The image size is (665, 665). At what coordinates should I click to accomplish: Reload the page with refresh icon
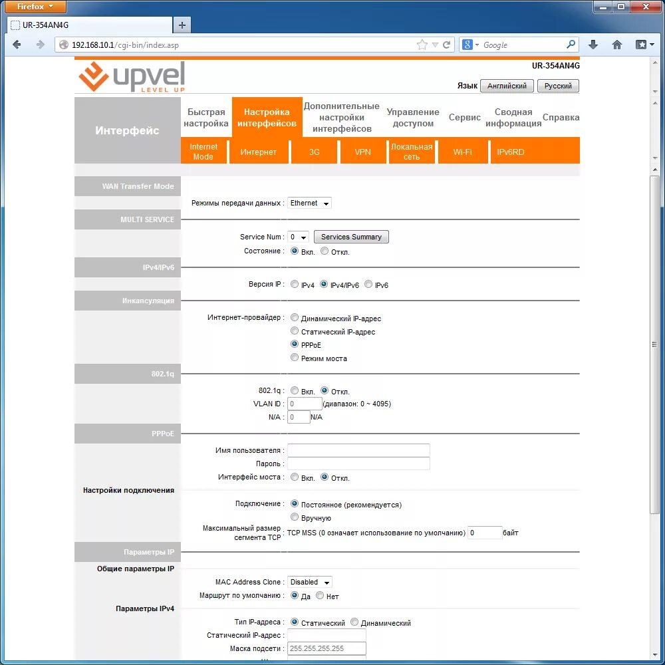(447, 45)
